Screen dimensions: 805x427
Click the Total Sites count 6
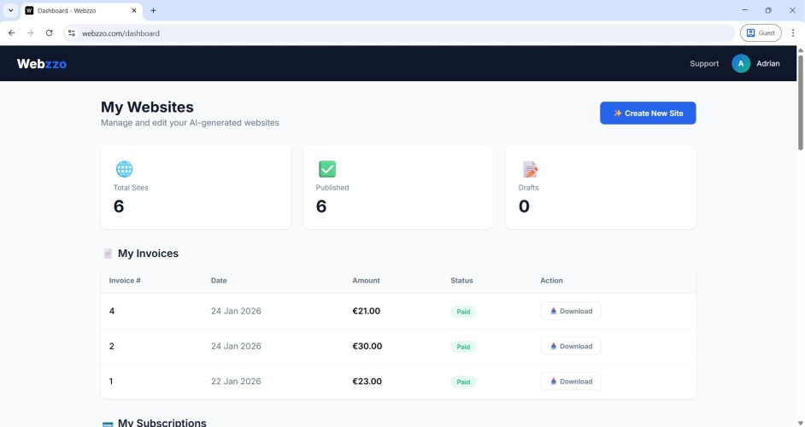(x=119, y=207)
